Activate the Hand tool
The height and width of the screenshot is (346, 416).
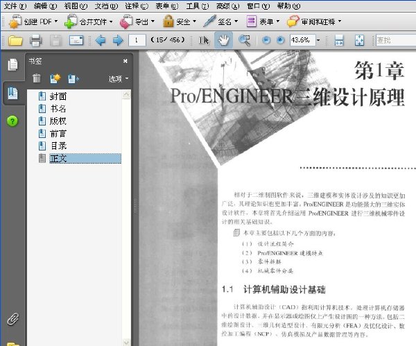pos(223,40)
